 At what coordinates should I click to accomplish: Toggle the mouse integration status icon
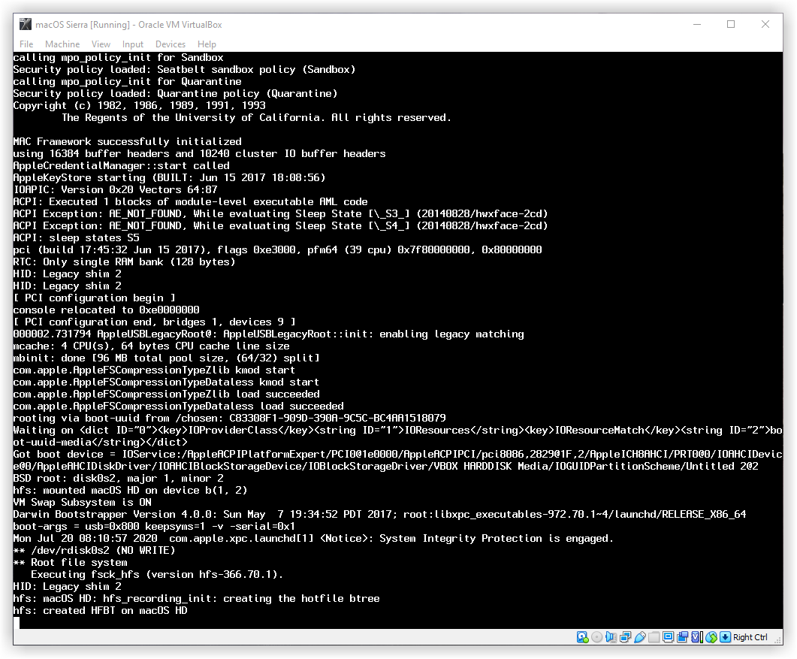click(711, 637)
